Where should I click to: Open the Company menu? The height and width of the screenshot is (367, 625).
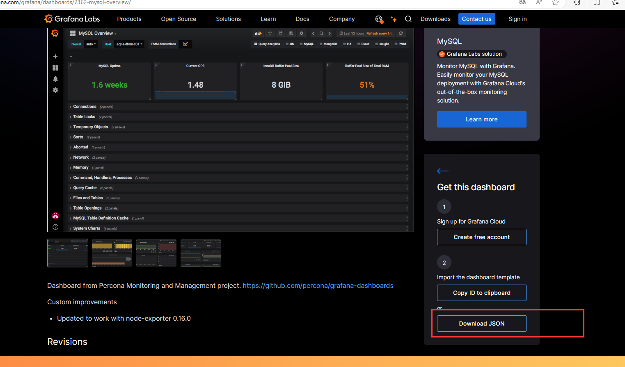pos(342,19)
